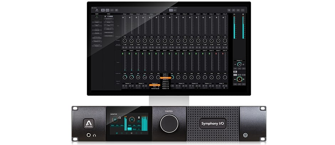Tap the Apogee logo button on the hardware

(x=89, y=124)
